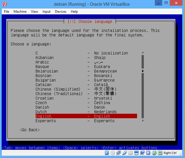Image resolution: width=185 pixels, height=158 pixels.
Task: Click the hard disk activity status icon
Action: (x=107, y=153)
